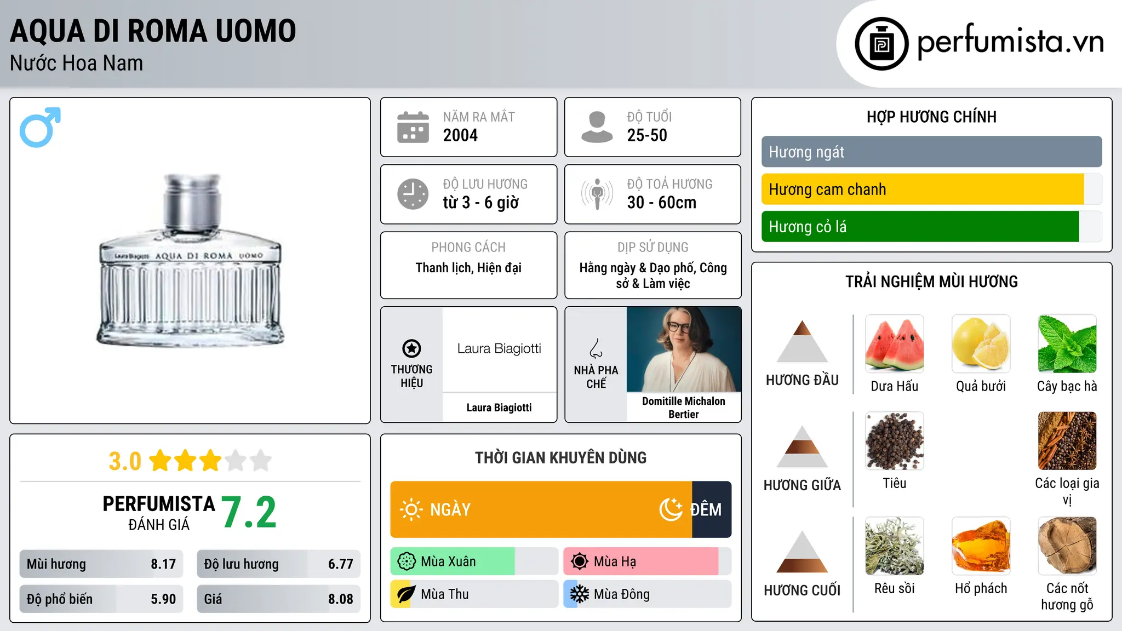Click the star badge brand icon
Image resolution: width=1122 pixels, height=631 pixels.
coord(411,348)
